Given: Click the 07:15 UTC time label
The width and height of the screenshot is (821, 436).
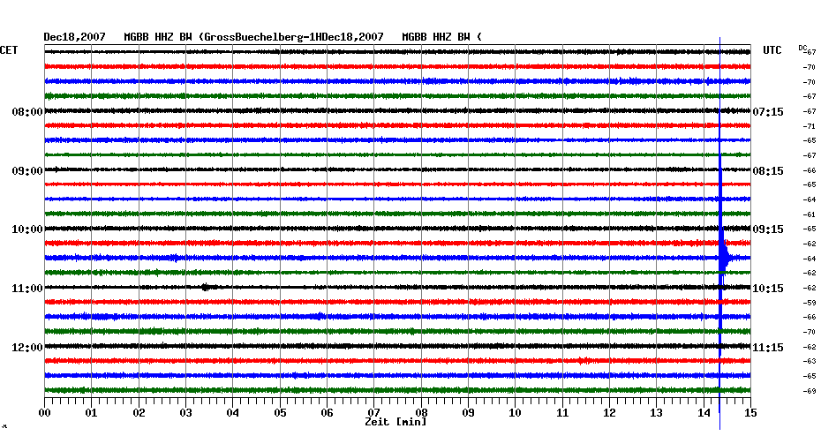Looking at the screenshot, I should click(768, 112).
